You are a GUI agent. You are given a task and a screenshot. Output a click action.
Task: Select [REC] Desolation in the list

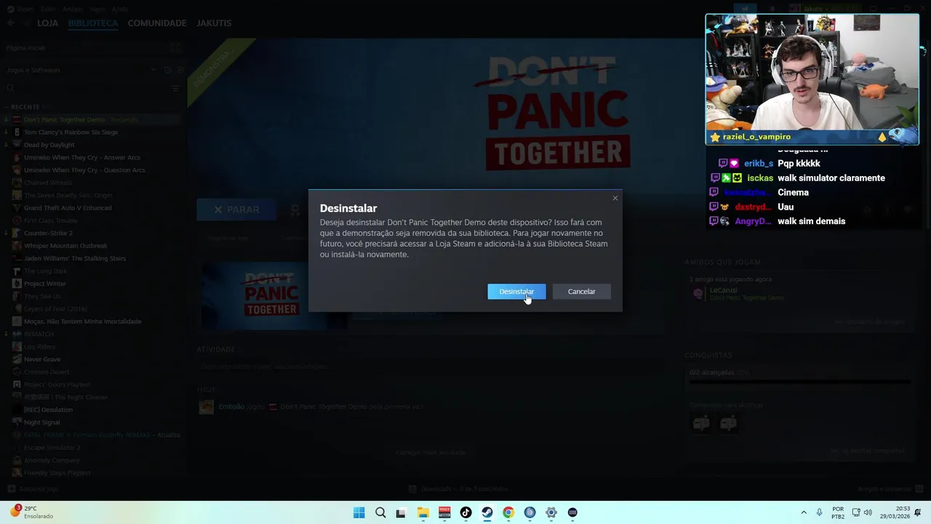point(48,410)
